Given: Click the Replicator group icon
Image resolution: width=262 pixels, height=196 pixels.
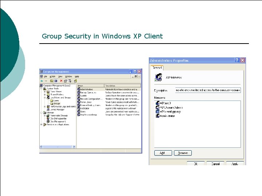Looking at the screenshot, I should 79,108.
